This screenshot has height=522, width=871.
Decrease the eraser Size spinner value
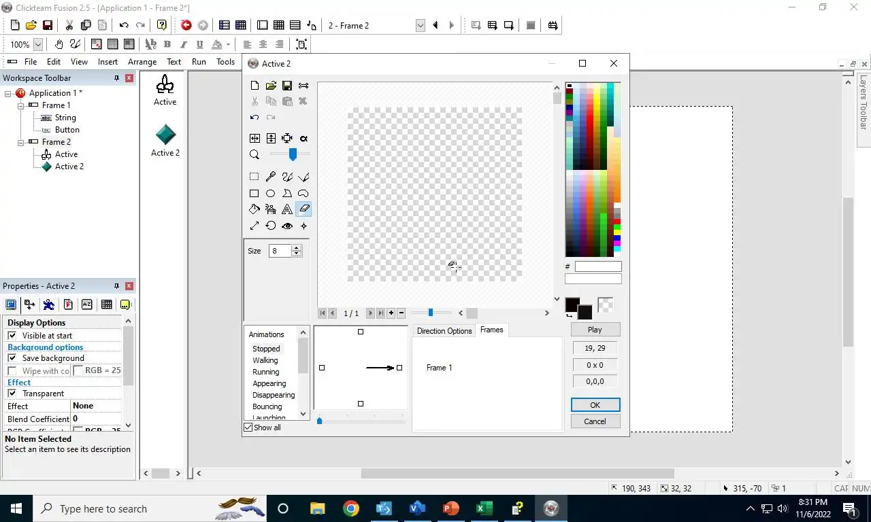[296, 254]
